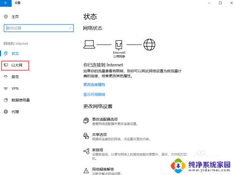The height and width of the screenshot is (175, 235).
Task: Close the Settings window
Action: 231,3
